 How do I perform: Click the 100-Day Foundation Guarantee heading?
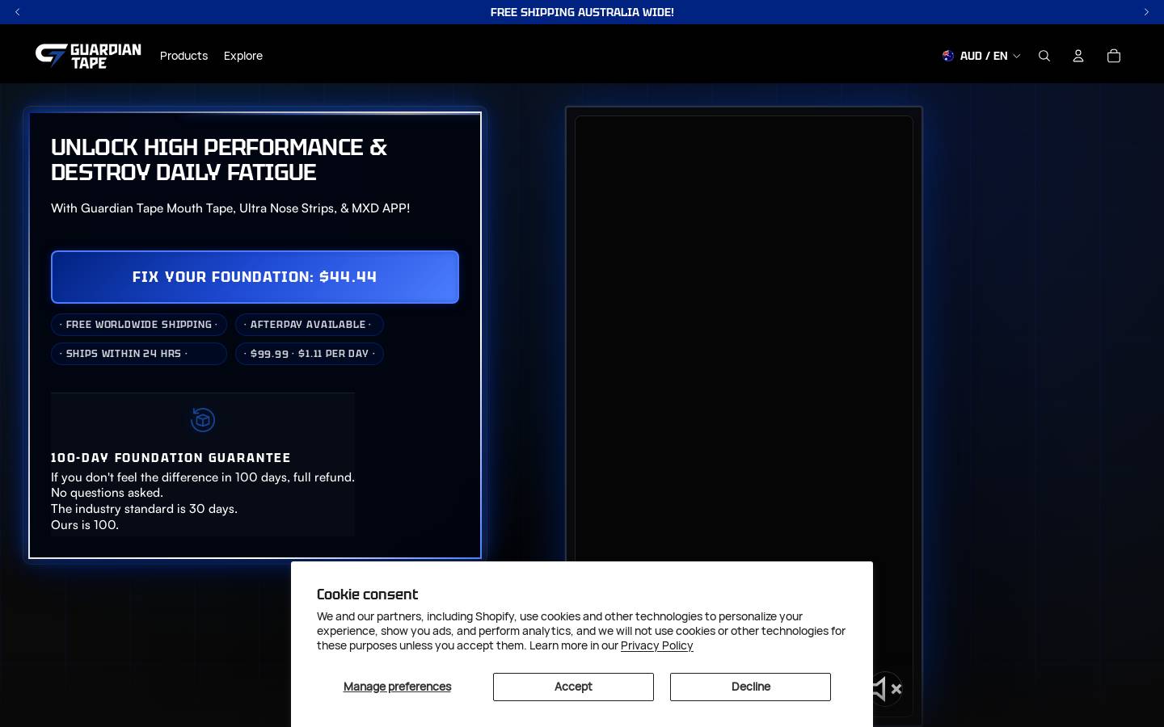(171, 458)
